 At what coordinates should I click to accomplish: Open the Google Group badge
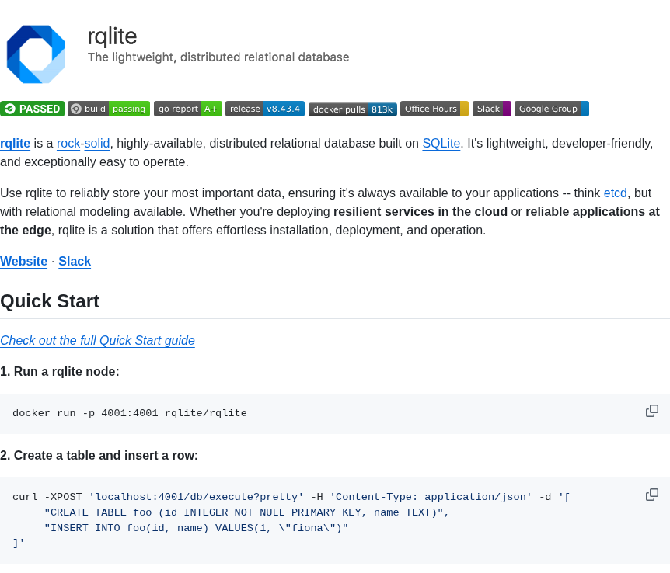(x=552, y=109)
